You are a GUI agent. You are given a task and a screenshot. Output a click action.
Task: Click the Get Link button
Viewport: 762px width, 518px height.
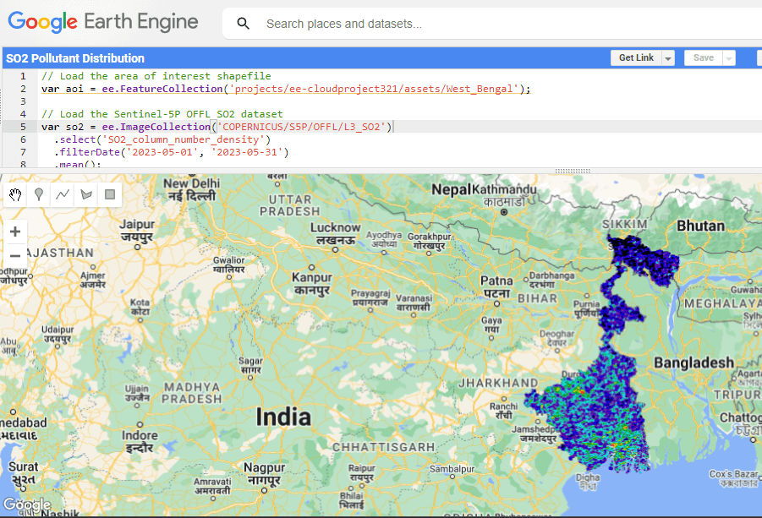636,57
